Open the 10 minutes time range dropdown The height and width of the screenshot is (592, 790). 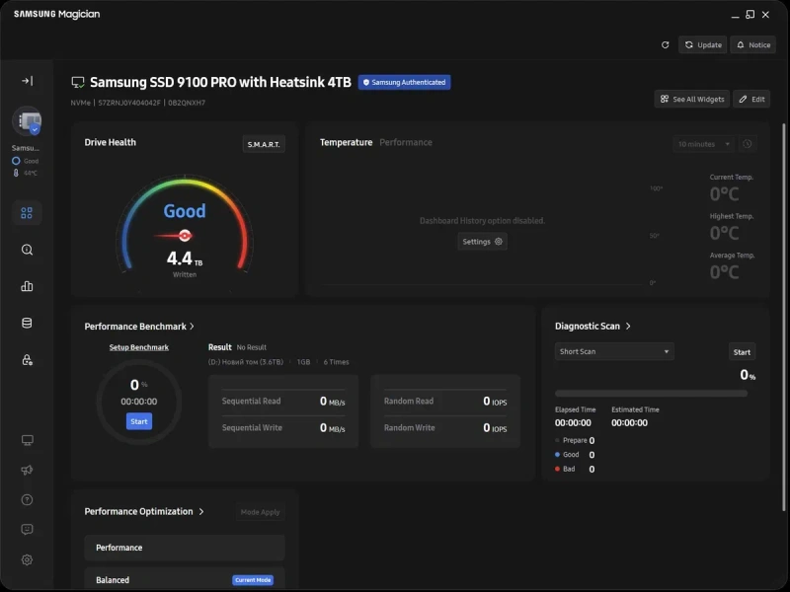pos(703,144)
